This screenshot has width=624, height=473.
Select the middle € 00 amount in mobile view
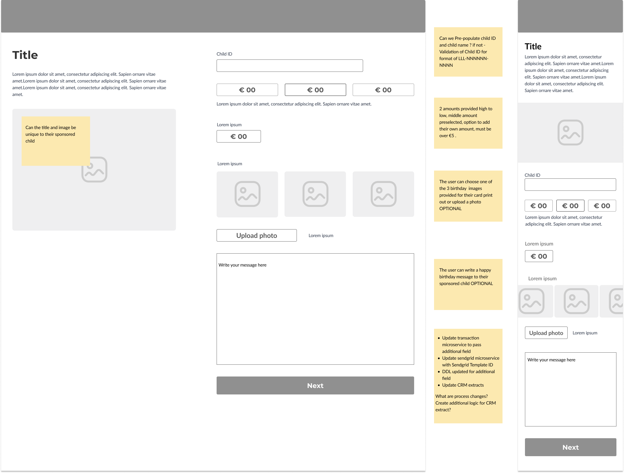570,206
